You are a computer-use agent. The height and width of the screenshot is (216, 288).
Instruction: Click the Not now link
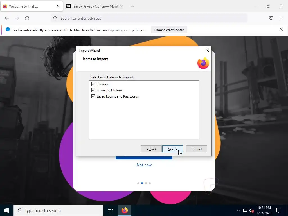pos(144,165)
